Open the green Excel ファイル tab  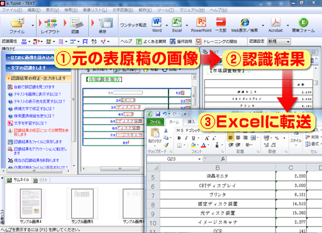155,122
